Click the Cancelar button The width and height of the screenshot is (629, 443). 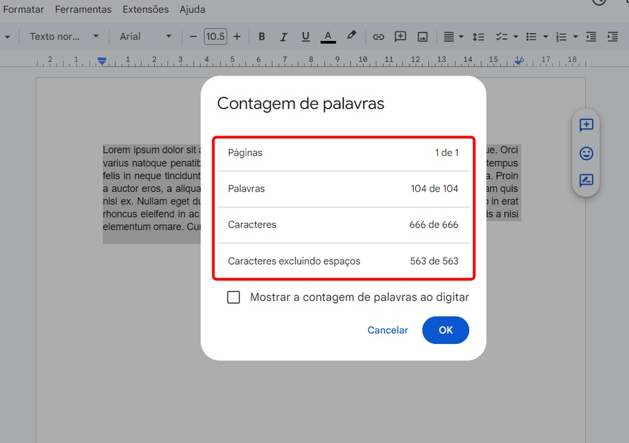(387, 330)
